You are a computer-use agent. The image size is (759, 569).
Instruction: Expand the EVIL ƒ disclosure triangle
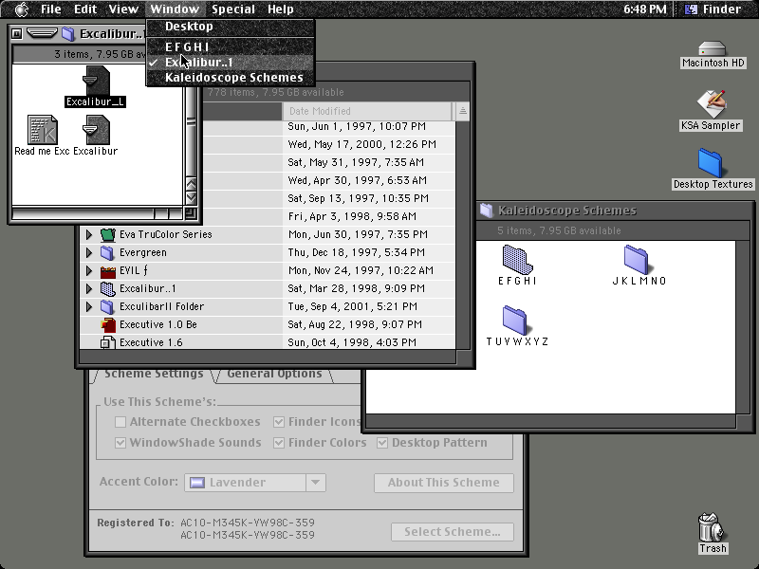tap(89, 270)
